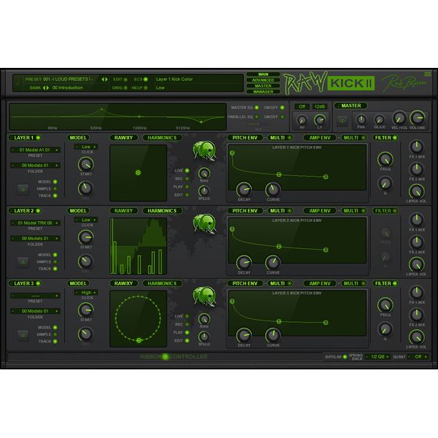Viewport: 438px width, 438px height.
Task: Select Layer 2 TRACK source LED
Action: (x=55, y=269)
